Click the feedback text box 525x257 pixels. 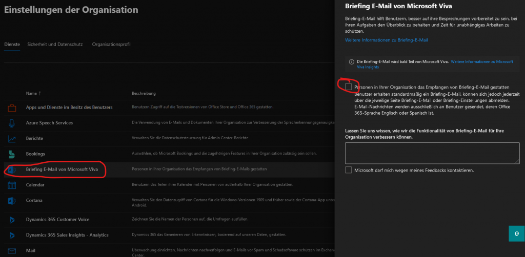[x=432, y=153]
